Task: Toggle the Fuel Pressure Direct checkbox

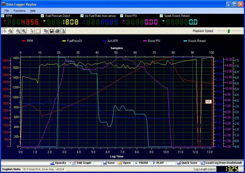Action: coord(42,16)
